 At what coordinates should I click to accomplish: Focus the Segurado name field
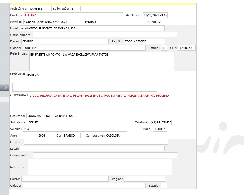(98, 116)
